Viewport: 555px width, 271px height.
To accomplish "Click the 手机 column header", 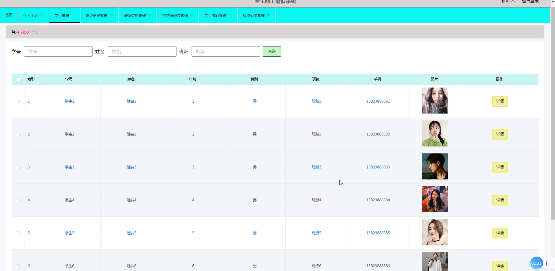I will click(x=377, y=79).
